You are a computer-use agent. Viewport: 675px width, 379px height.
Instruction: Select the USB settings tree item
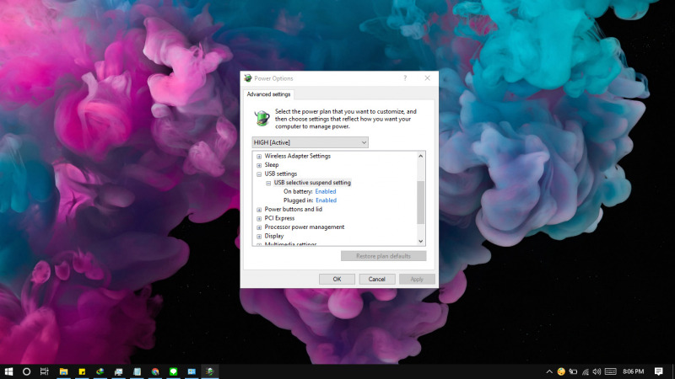tap(281, 173)
